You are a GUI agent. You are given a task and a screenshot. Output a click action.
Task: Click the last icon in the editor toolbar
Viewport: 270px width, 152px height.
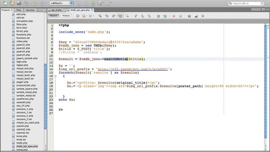point(202,16)
